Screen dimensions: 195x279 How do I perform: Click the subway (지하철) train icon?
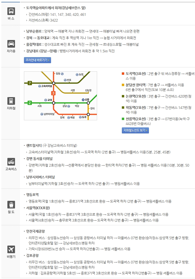click(11, 101)
